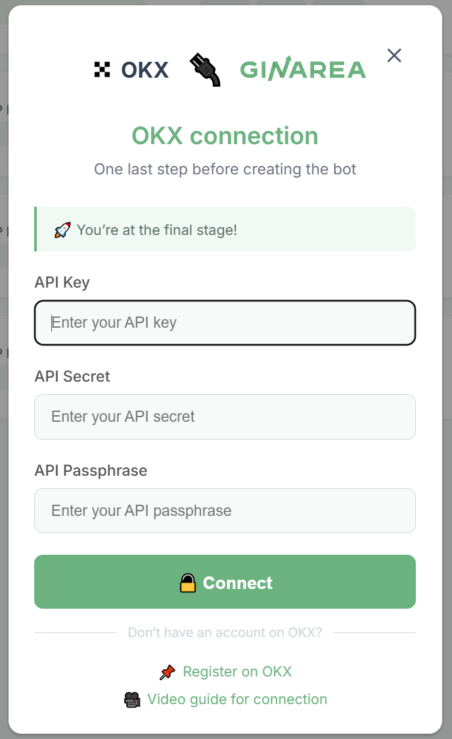452x739 pixels.
Task: Click the yellow padlock icon on Connect
Action: pyautogui.click(x=188, y=583)
